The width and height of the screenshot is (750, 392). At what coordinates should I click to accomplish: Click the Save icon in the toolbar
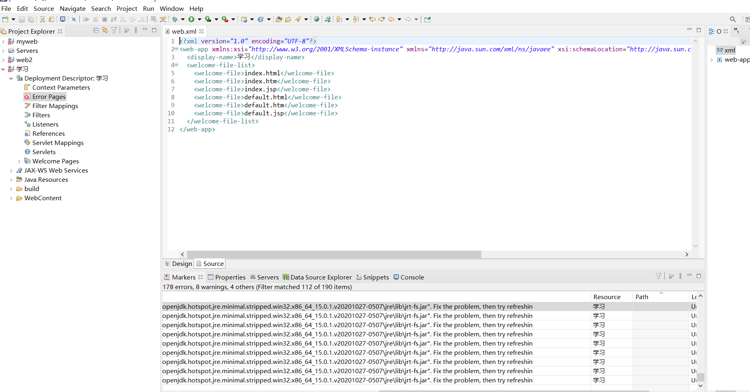(x=22, y=19)
